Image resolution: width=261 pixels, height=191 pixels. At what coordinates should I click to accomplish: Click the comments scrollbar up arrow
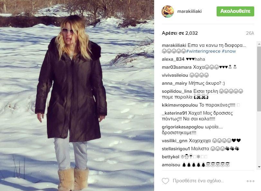click(259, 44)
